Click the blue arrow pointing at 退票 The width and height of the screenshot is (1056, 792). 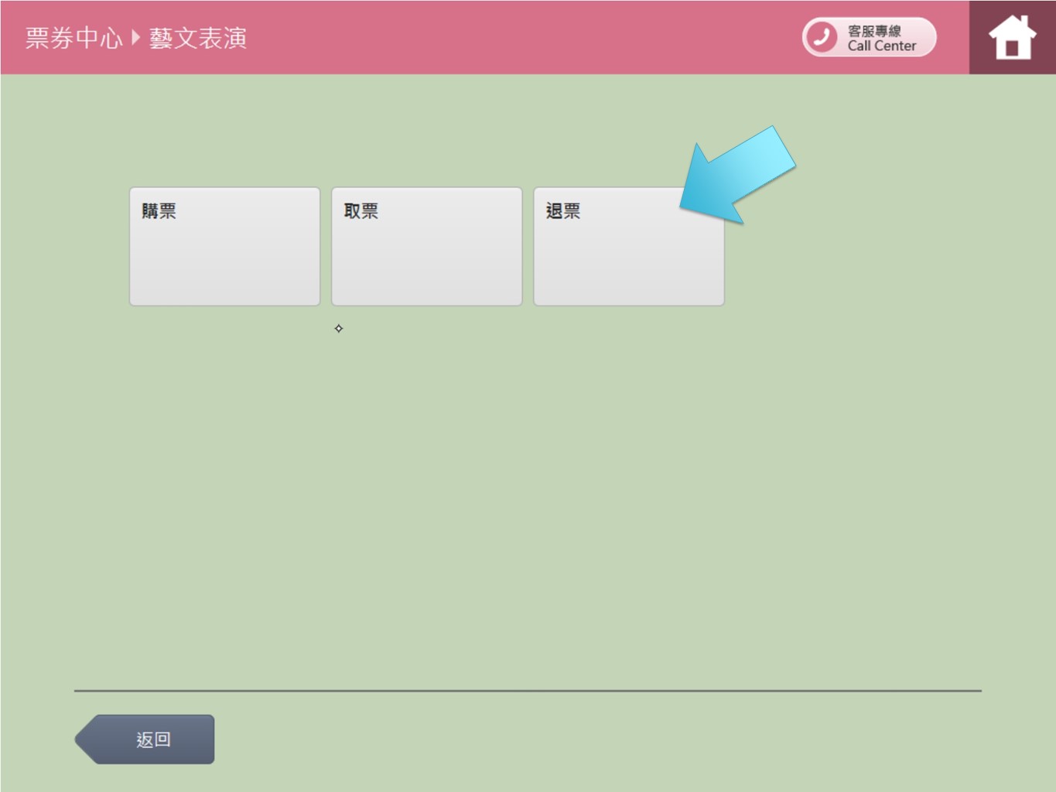click(737, 176)
